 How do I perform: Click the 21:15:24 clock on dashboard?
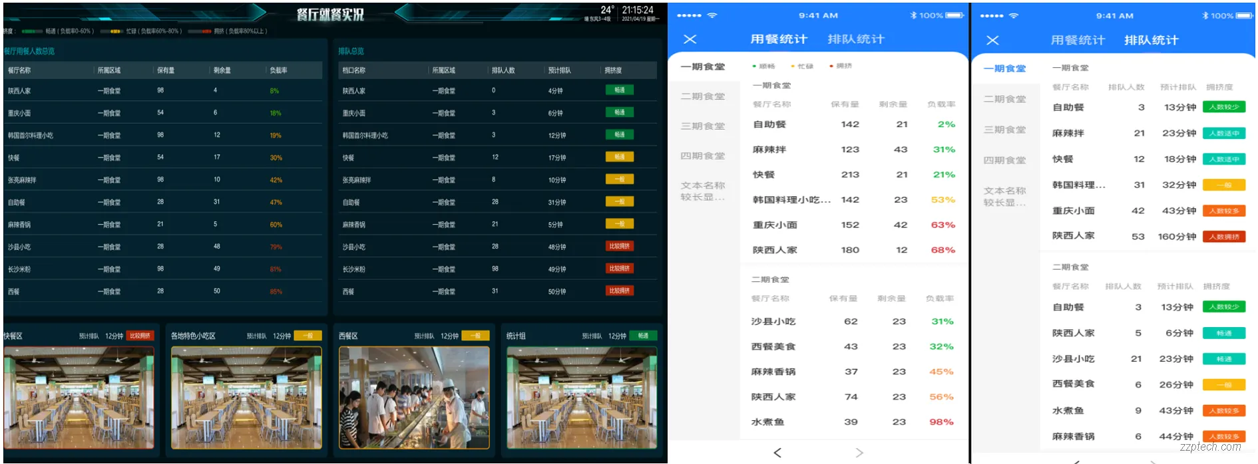(638, 10)
